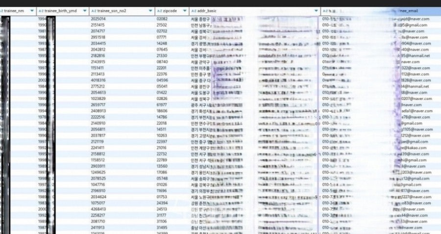Click the A-Z type icon on trainee_birth_ymd column
The height and width of the screenshot is (234, 441).
41,11
